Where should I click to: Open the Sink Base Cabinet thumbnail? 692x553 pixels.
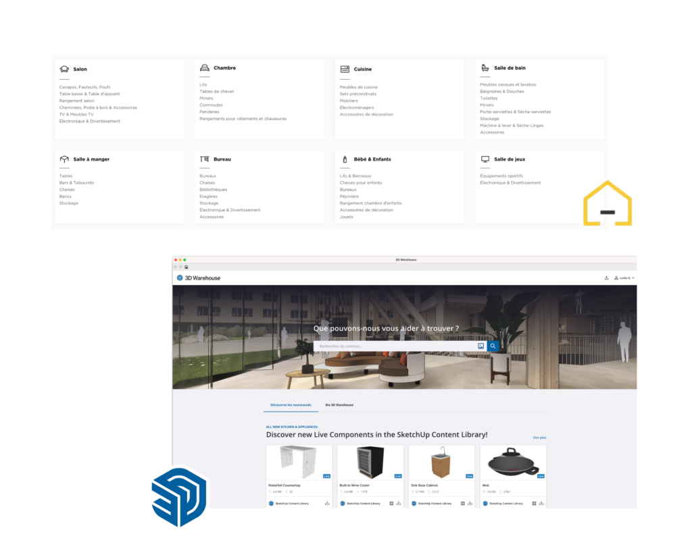442,462
